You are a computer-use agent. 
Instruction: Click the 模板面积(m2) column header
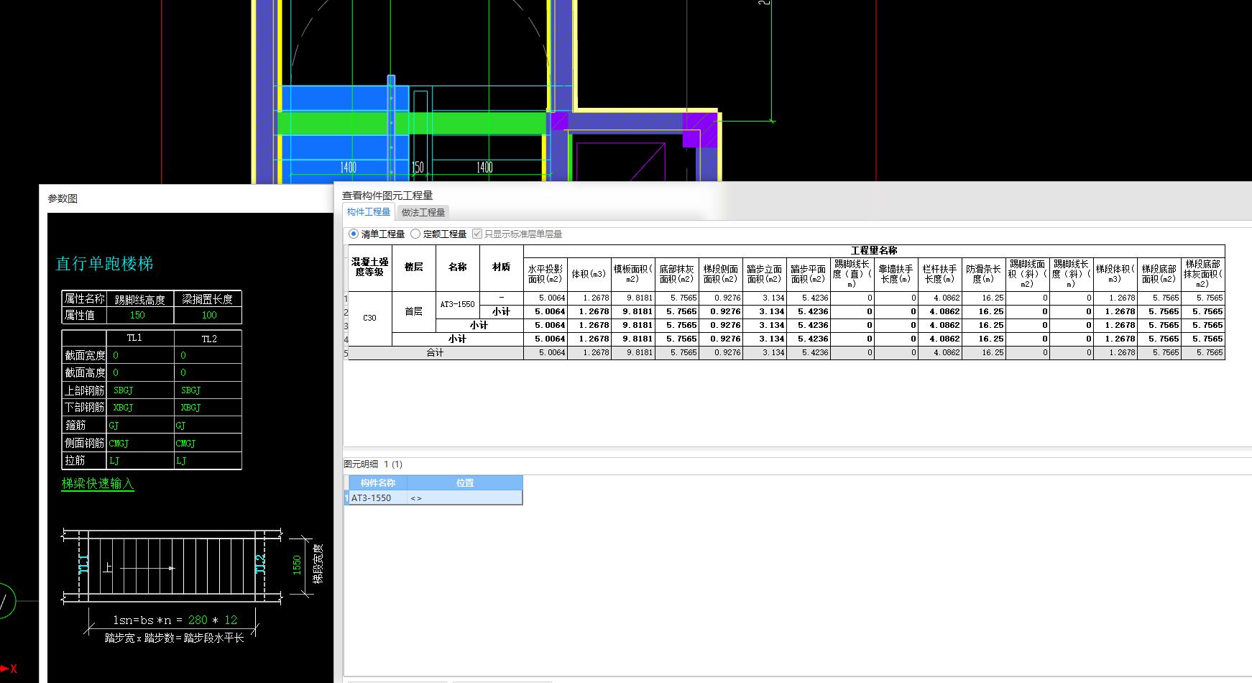(x=633, y=274)
